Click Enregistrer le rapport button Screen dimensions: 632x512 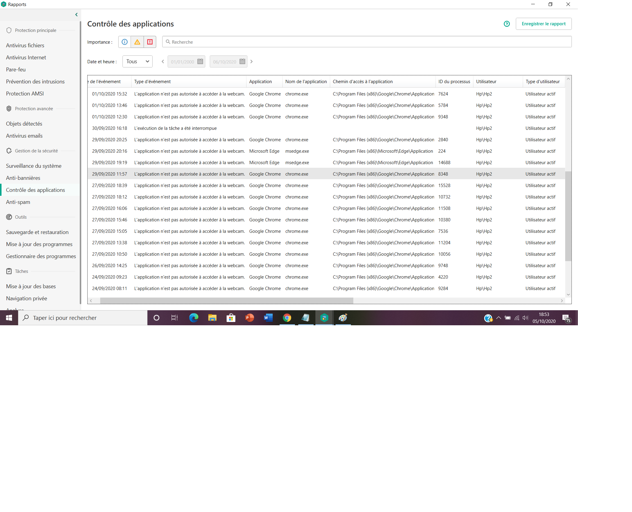coord(544,24)
